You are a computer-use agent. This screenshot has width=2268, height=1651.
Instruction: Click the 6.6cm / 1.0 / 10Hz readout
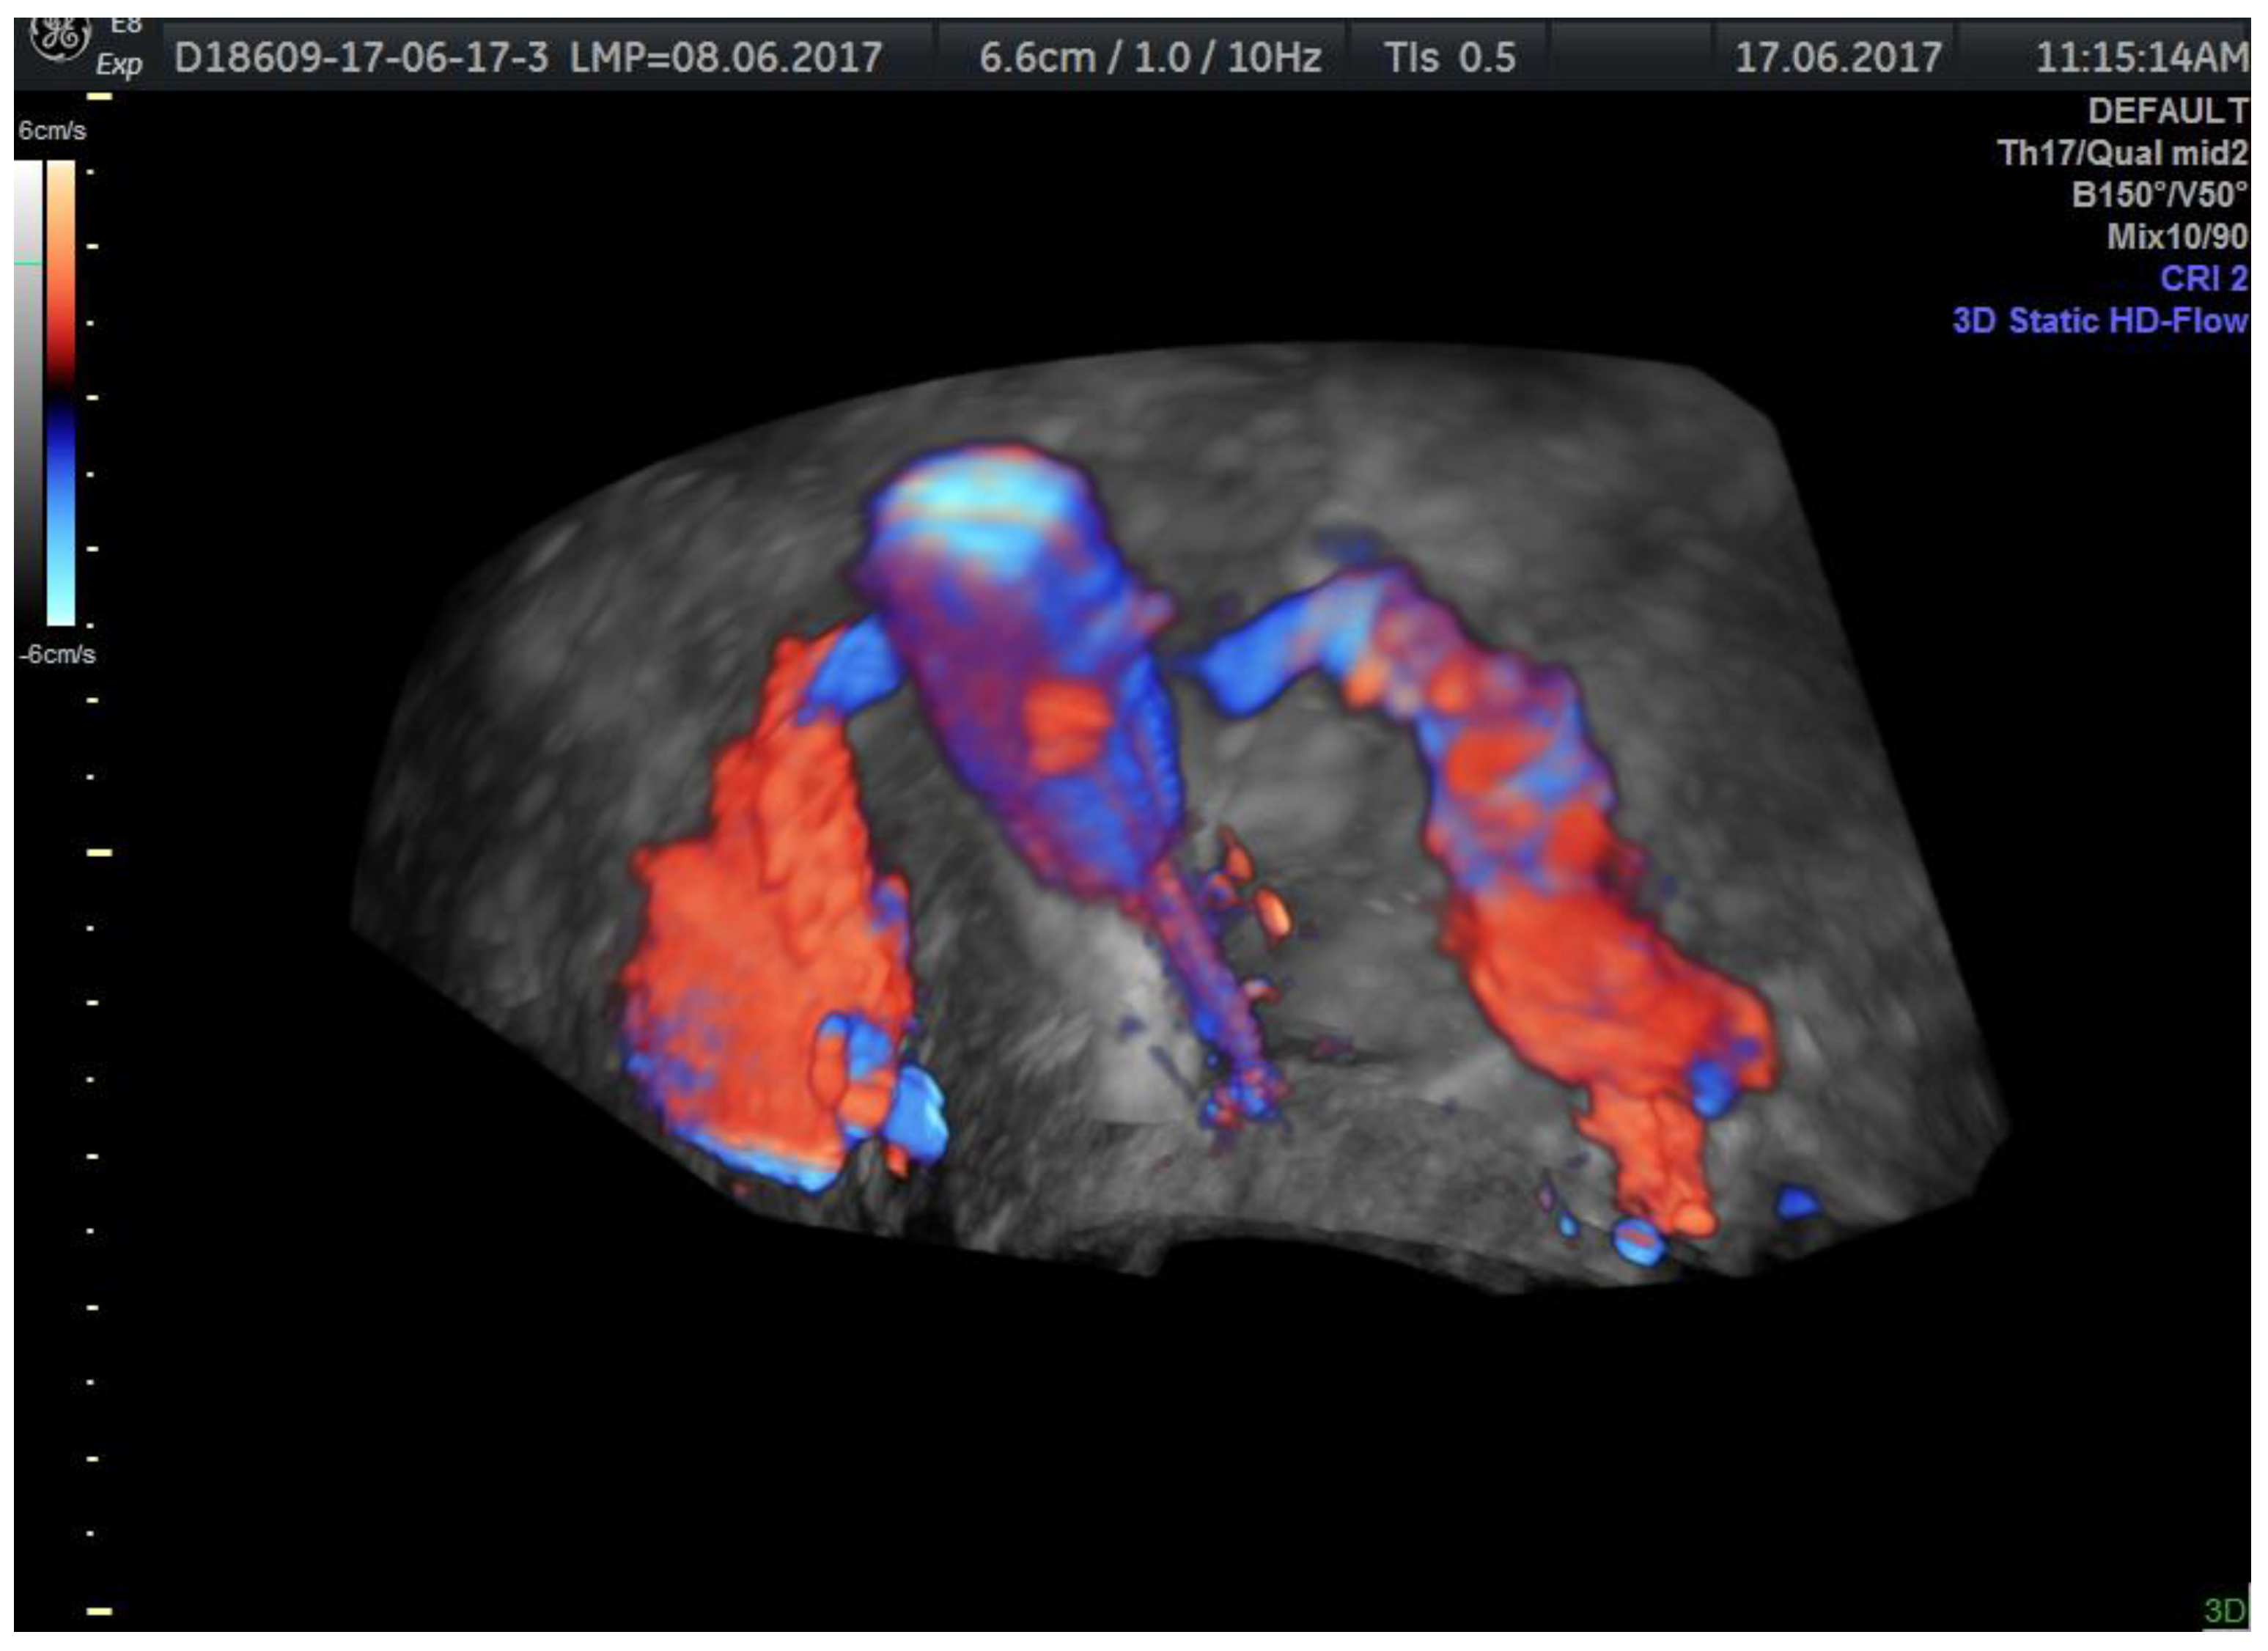pyautogui.click(x=1150, y=58)
